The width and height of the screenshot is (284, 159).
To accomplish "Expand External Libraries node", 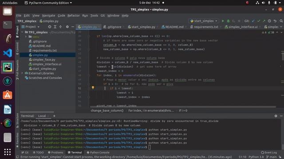I will (22, 73).
